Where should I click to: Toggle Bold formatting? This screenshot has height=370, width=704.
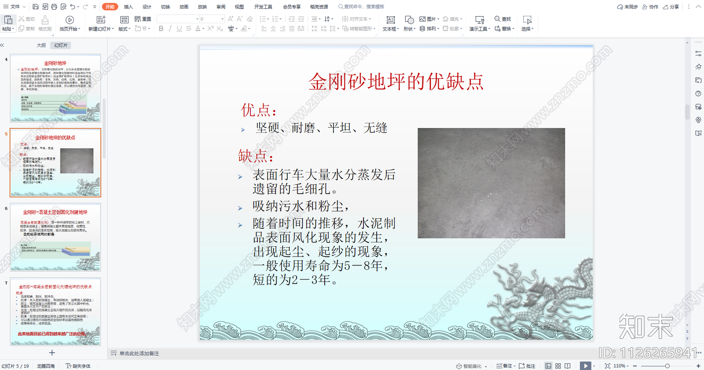pyautogui.click(x=161, y=29)
